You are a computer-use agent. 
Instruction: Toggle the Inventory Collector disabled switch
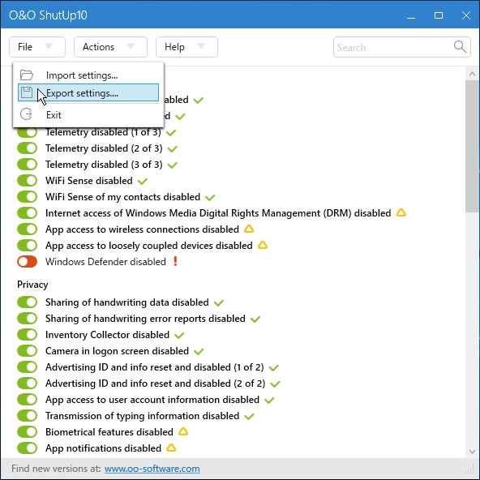27,335
